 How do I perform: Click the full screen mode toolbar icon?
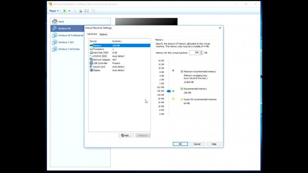click(x=87, y=11)
